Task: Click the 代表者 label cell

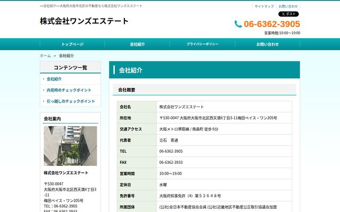Action: (x=137, y=140)
